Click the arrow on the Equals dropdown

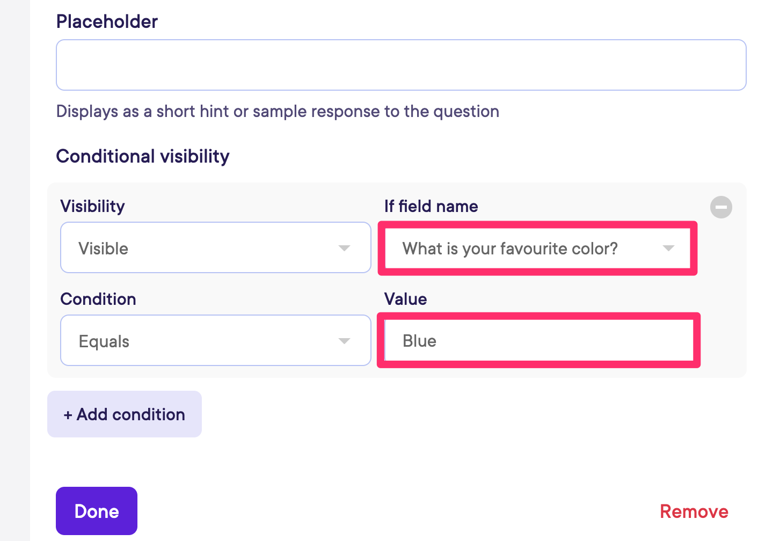coord(344,341)
